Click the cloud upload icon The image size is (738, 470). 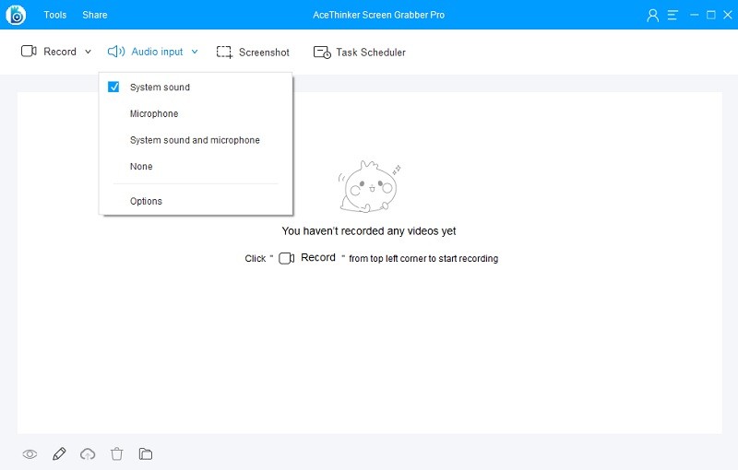click(x=88, y=453)
